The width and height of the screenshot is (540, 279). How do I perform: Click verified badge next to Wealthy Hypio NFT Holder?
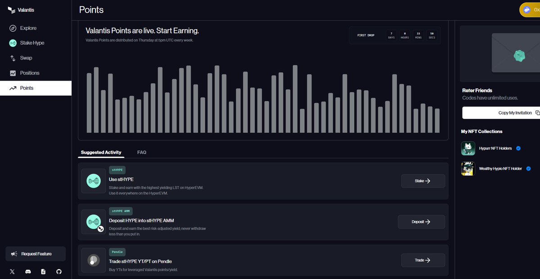pyautogui.click(x=529, y=169)
